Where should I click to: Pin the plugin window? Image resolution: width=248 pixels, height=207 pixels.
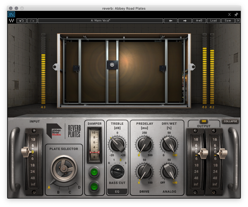[236, 15]
